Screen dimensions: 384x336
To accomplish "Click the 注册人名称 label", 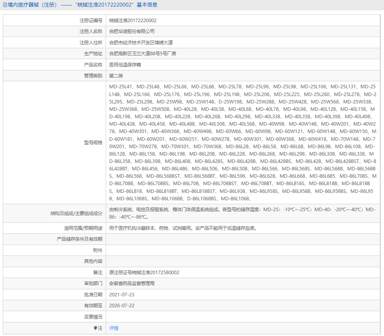I will click(x=91, y=31).
